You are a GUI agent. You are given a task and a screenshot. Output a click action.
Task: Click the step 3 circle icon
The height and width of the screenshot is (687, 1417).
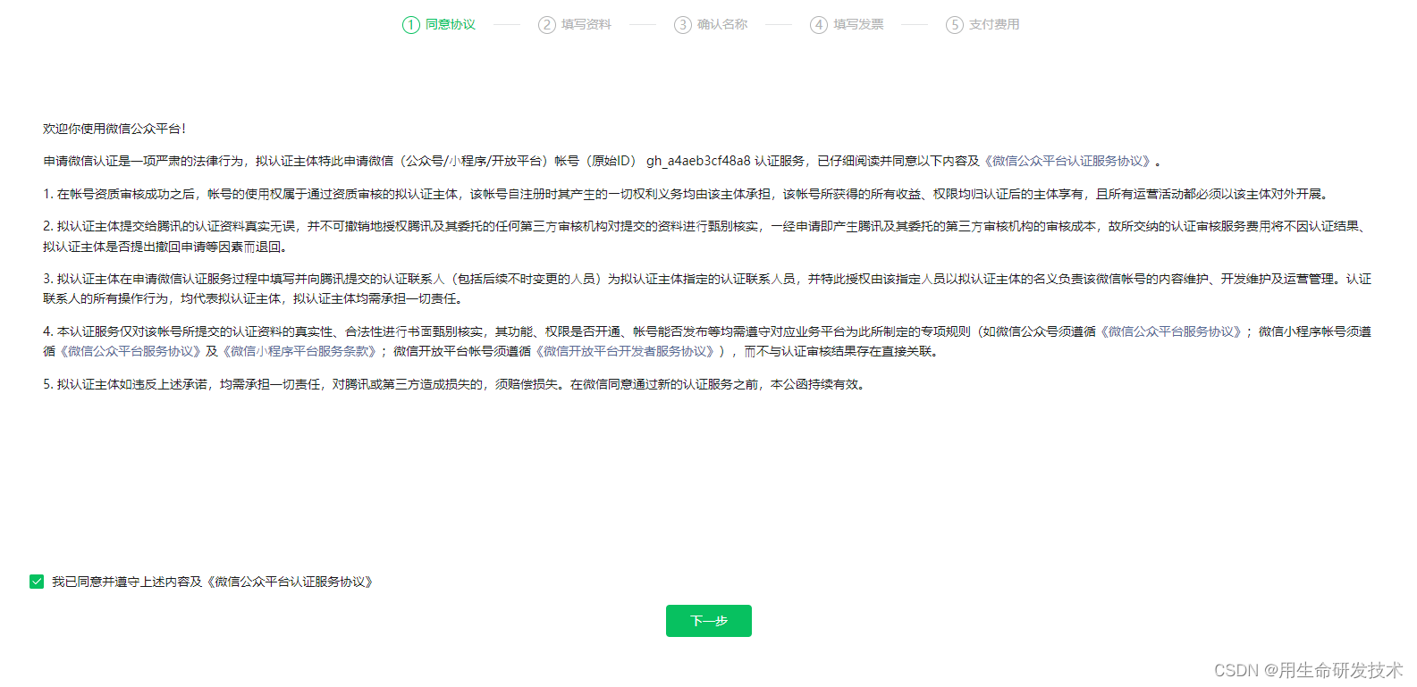click(683, 25)
